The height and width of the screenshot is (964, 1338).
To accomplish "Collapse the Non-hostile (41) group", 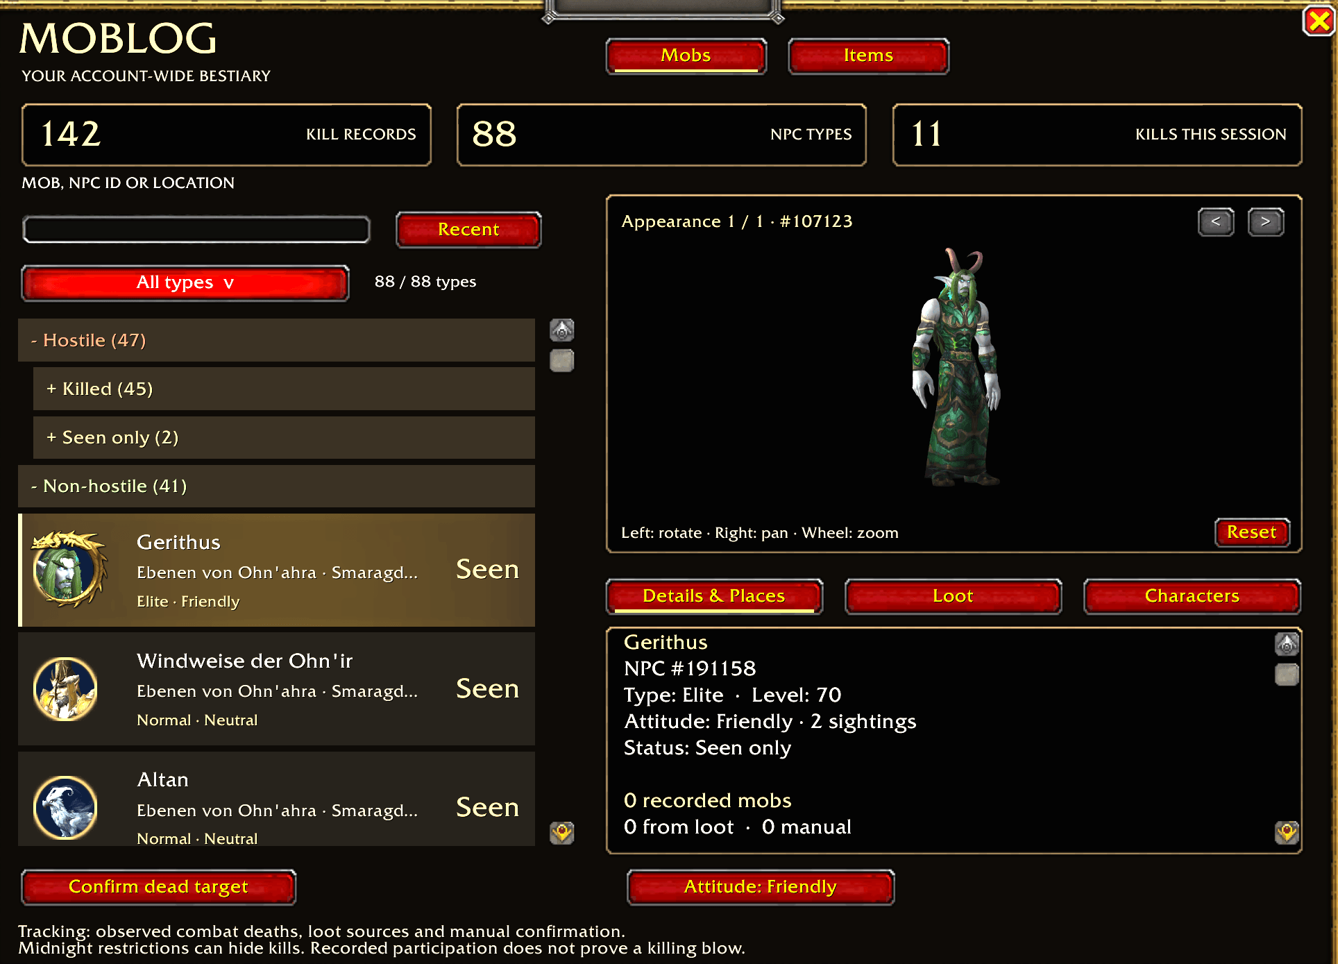I will coord(276,486).
